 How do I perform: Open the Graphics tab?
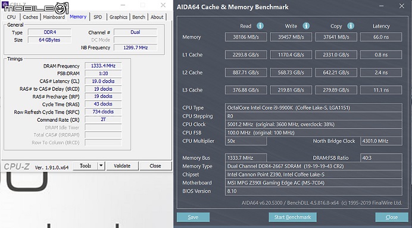(x=118, y=17)
